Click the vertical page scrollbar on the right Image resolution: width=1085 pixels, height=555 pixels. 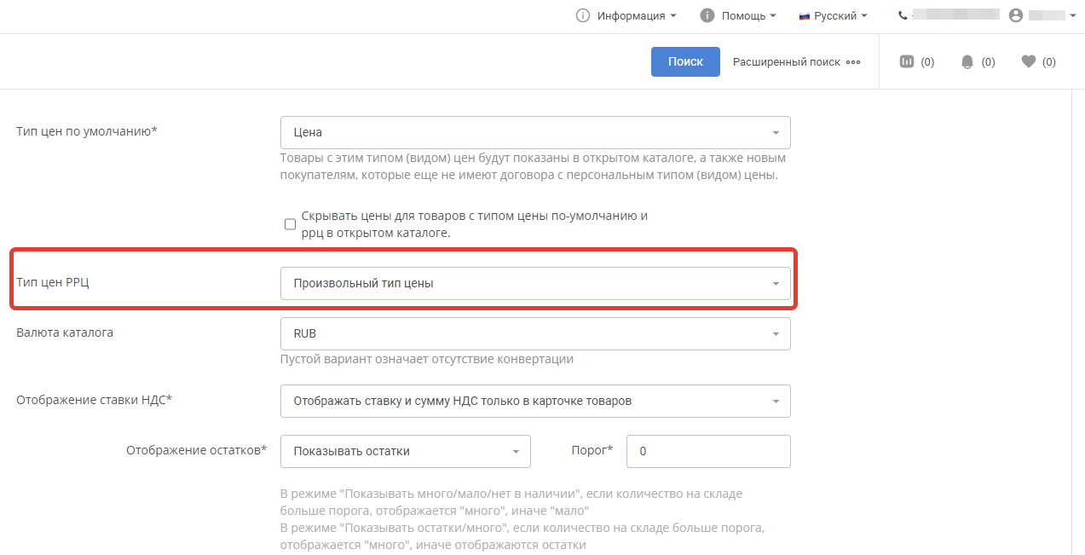(1077, 322)
